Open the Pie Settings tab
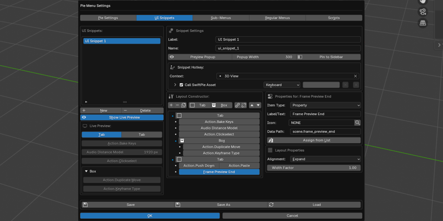Viewport: 443px width, 221px height. tap(108, 18)
